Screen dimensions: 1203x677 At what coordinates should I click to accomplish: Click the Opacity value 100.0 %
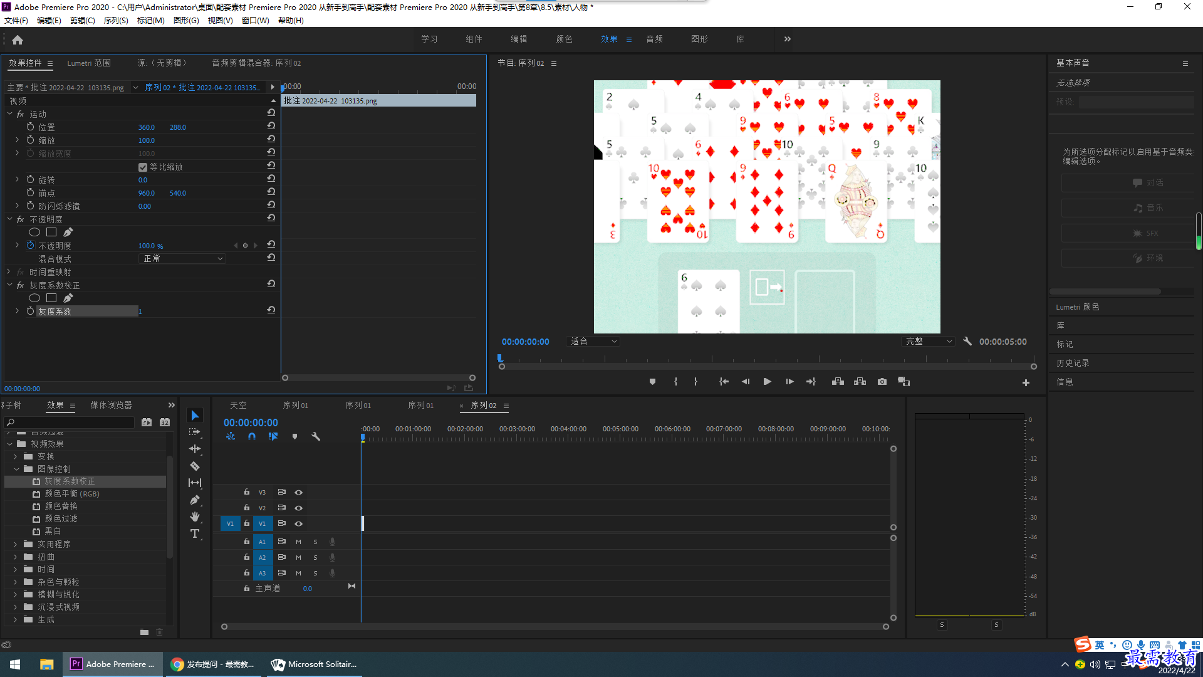150,246
